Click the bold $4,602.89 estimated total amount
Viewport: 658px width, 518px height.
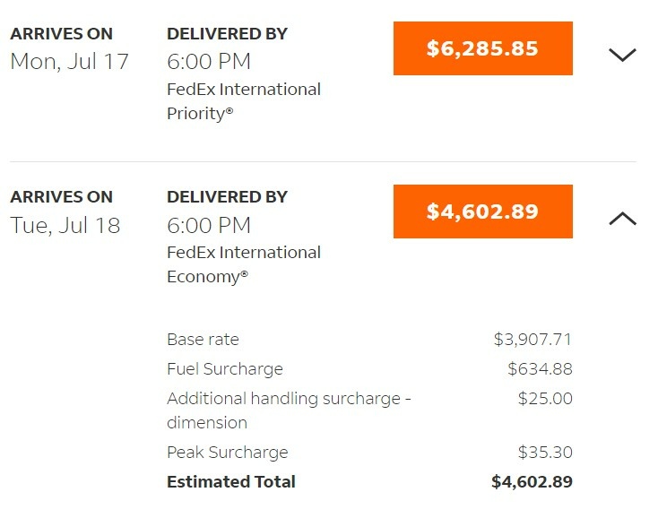(x=532, y=481)
